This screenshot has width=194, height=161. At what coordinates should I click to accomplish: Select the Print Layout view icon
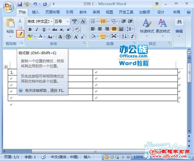click(106, 157)
